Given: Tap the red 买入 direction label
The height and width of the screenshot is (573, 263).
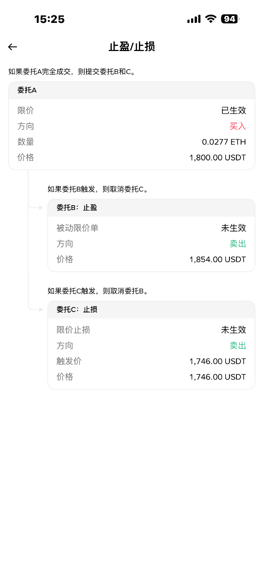Looking at the screenshot, I should (x=238, y=126).
